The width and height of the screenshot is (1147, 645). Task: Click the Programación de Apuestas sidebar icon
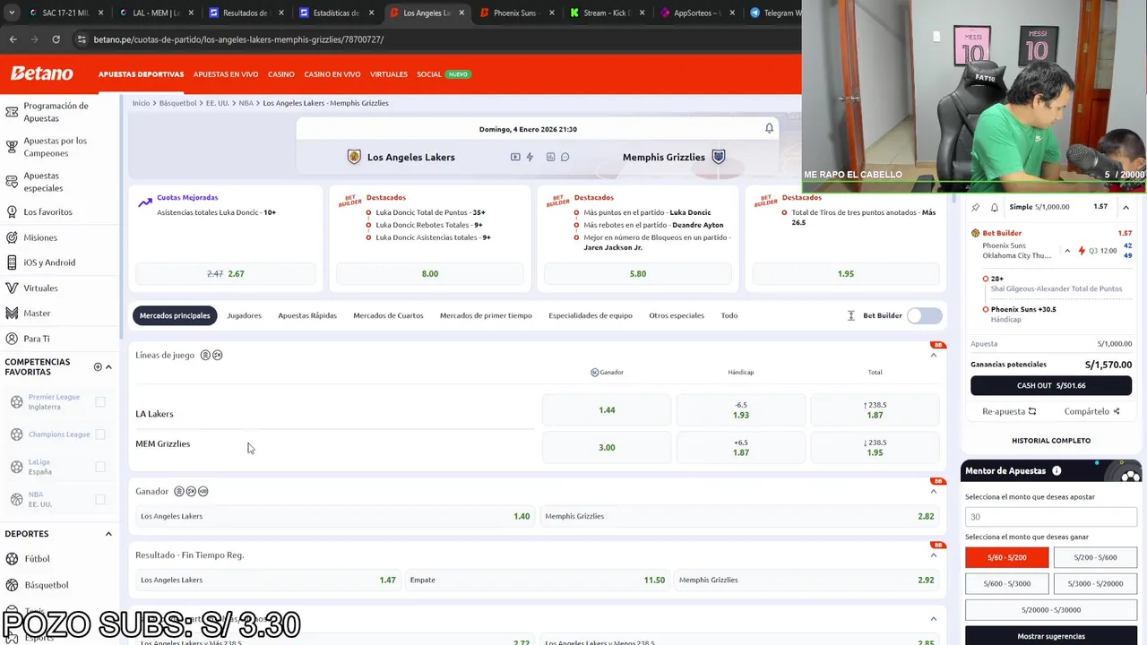pyautogui.click(x=12, y=112)
